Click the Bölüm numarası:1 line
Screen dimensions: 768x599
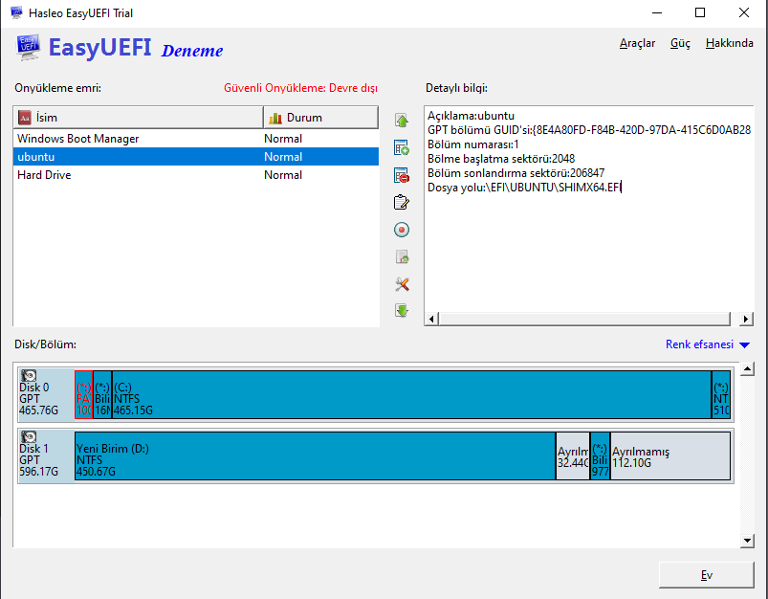472,144
